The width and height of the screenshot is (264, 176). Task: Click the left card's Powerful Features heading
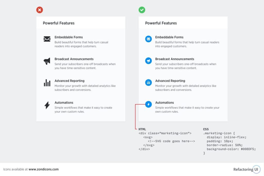(x=59, y=23)
